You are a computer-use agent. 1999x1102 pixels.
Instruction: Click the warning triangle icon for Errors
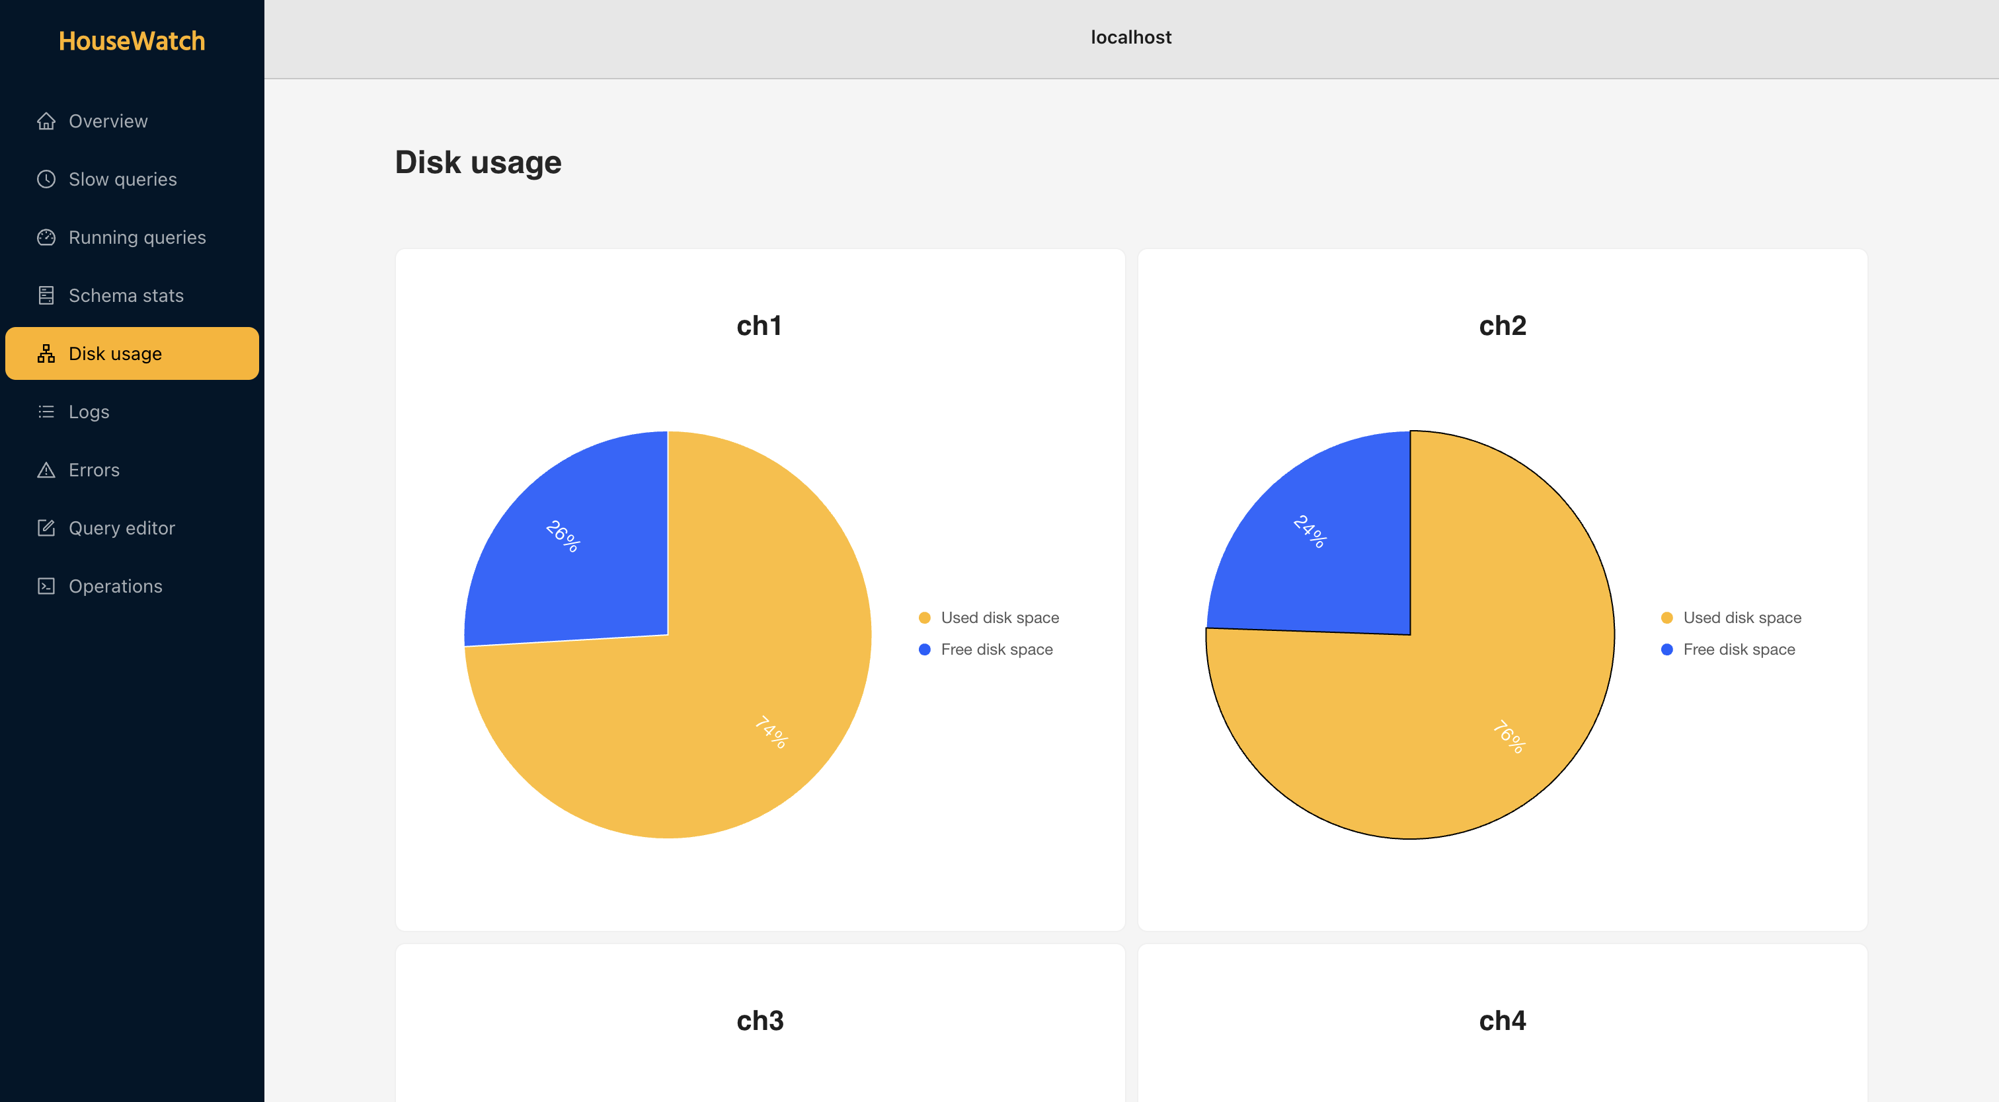46,470
